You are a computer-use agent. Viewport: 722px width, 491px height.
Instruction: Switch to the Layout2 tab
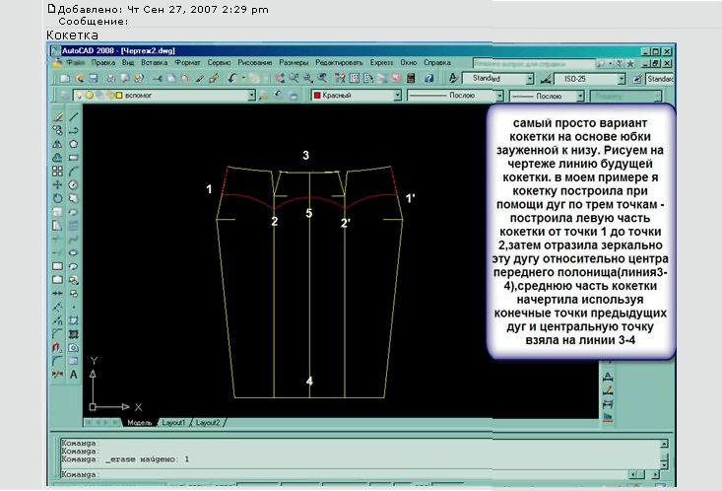pos(207,422)
